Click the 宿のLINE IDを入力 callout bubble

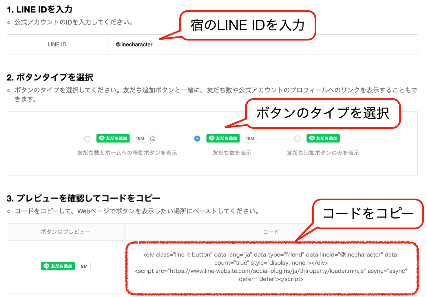pos(248,25)
